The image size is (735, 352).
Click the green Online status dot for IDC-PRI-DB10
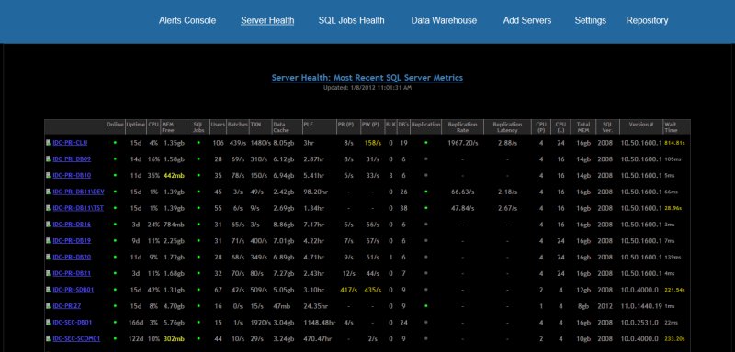point(115,175)
